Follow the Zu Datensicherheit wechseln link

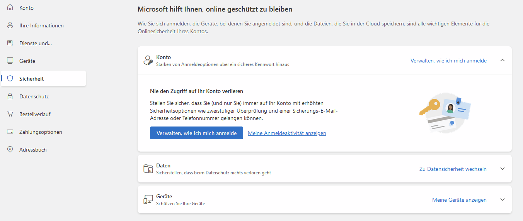point(453,169)
